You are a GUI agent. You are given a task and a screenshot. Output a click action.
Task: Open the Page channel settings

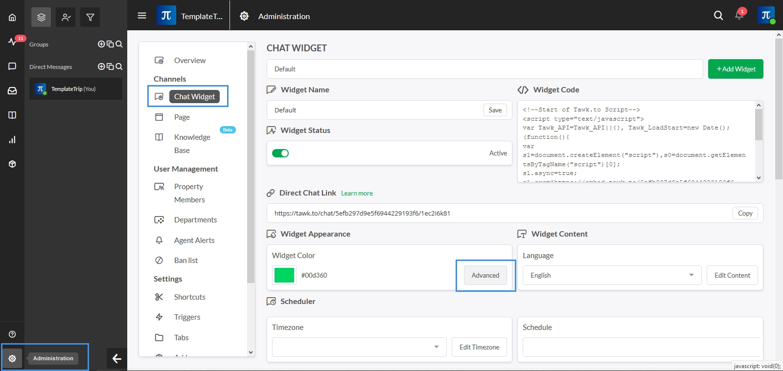(182, 117)
